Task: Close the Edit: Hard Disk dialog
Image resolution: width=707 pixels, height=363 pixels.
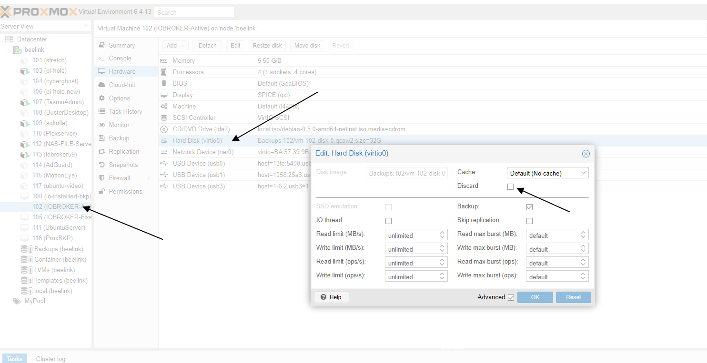Action: [x=586, y=154]
